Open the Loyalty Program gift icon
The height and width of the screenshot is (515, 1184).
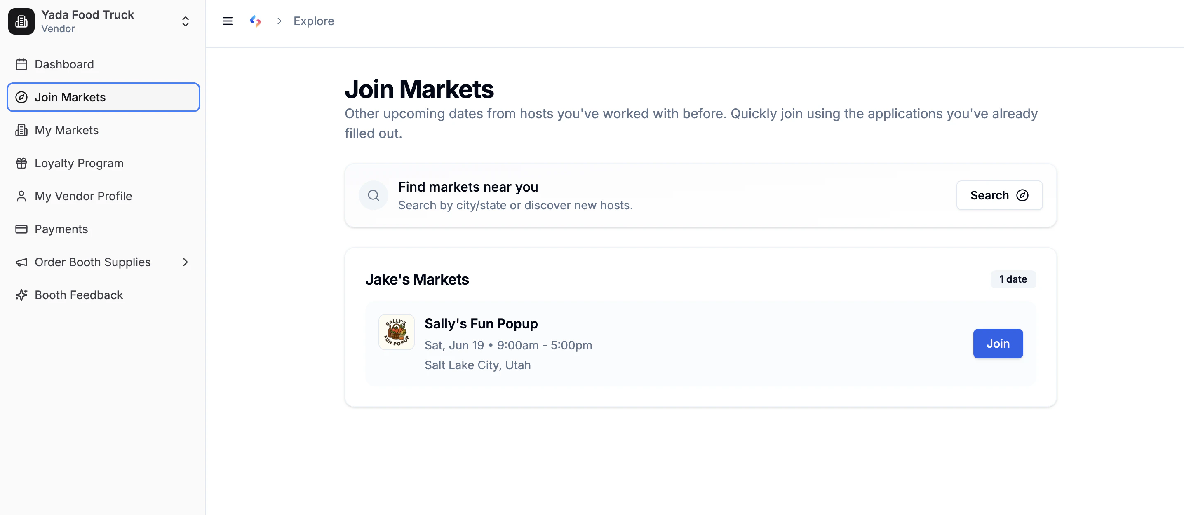pos(21,163)
